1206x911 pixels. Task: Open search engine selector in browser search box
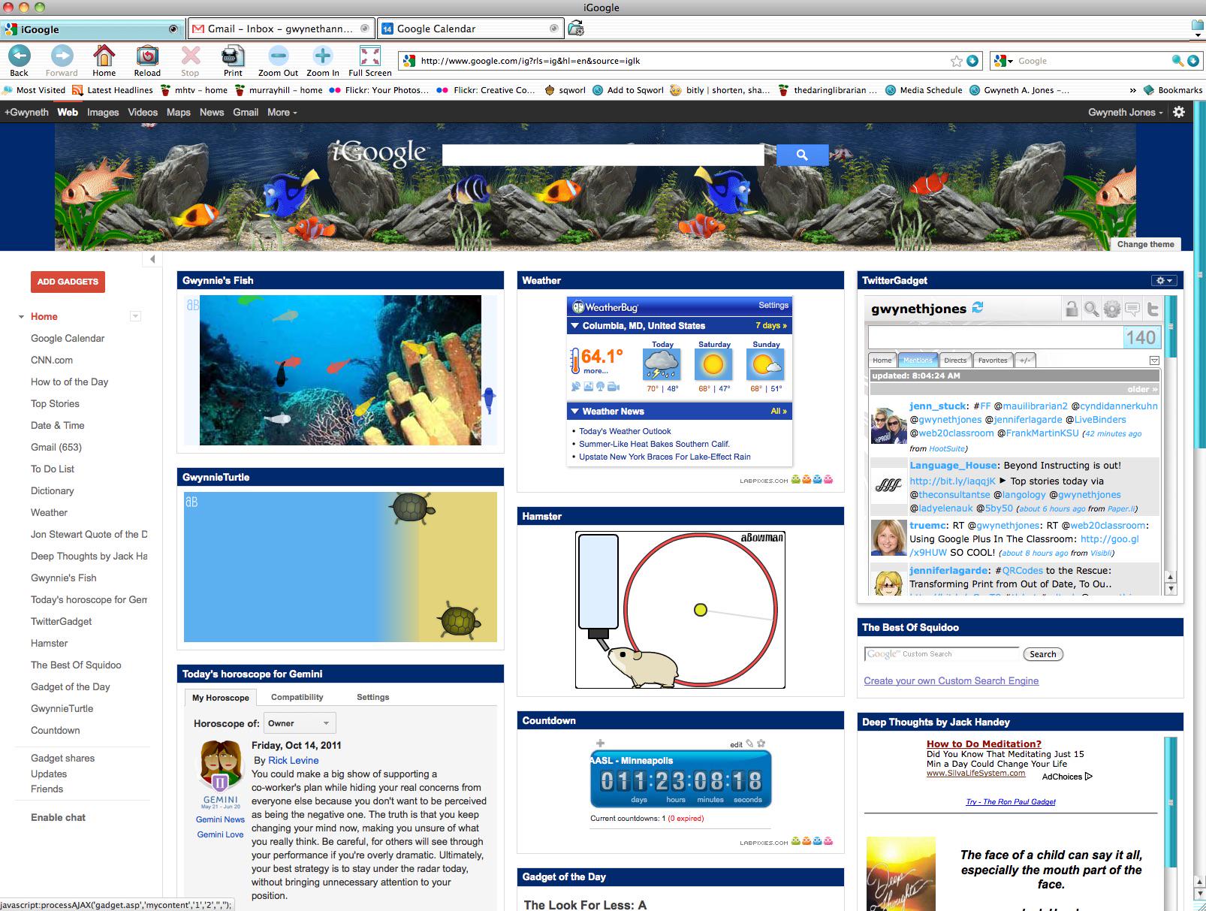point(1004,61)
